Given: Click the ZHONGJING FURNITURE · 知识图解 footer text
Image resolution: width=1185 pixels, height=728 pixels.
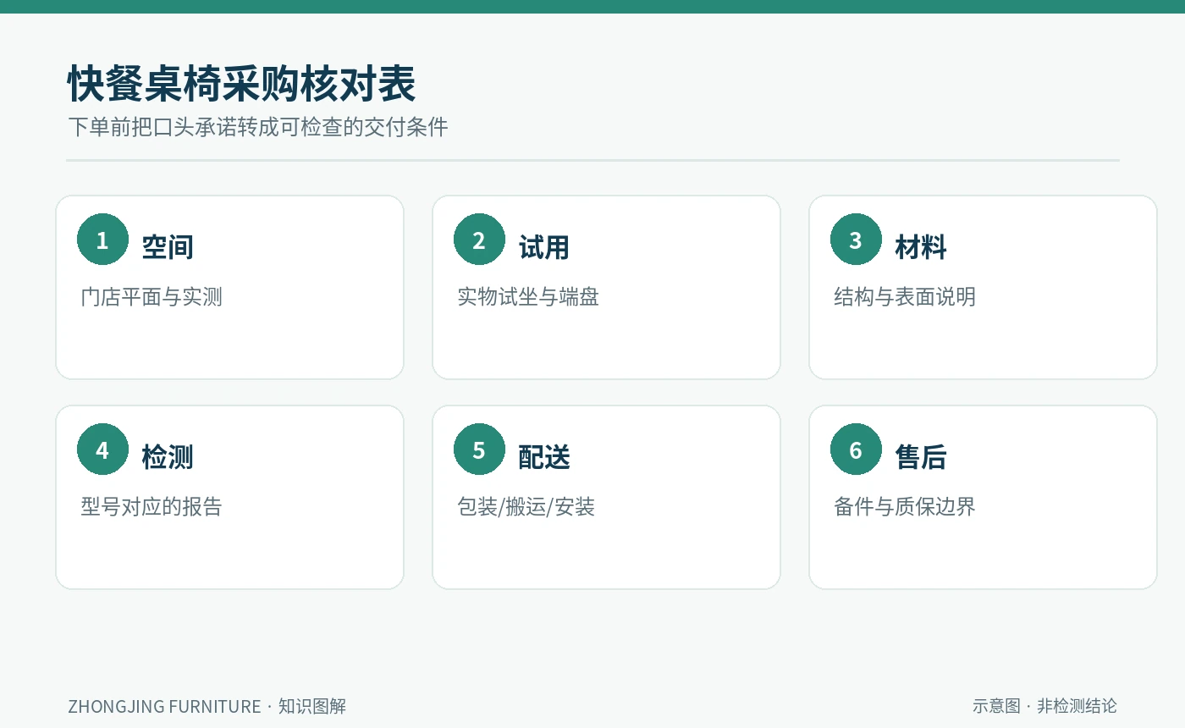Looking at the screenshot, I should point(207,706).
